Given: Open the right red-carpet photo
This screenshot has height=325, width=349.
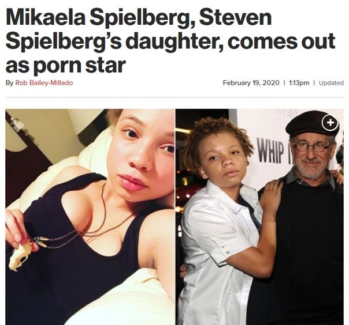Looking at the screenshot, I should point(259,217).
